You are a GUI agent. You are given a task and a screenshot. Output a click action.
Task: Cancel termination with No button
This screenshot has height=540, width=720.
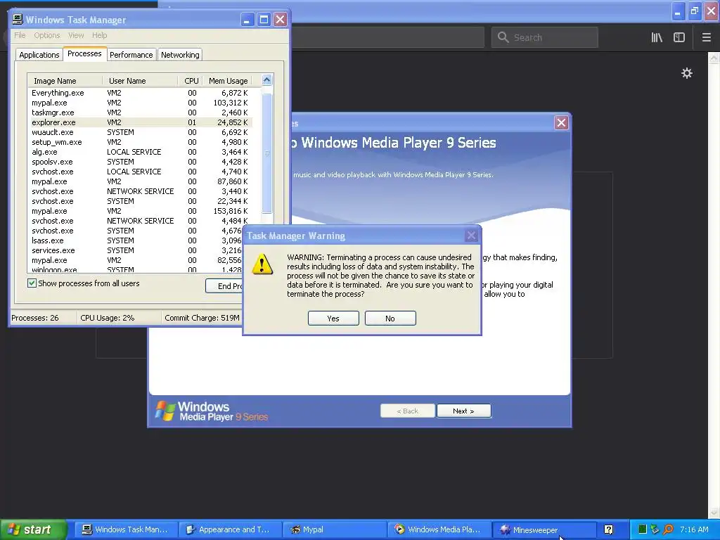pos(390,319)
